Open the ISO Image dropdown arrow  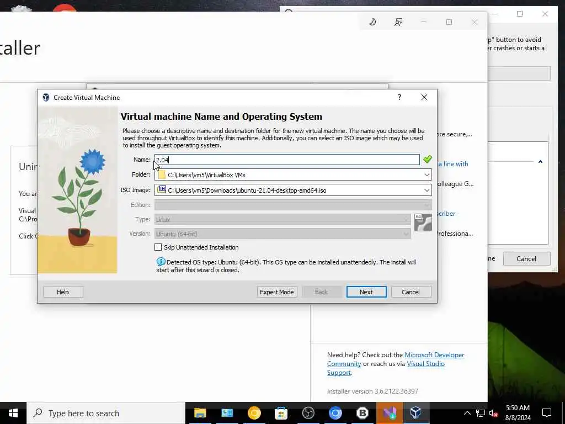[427, 190]
